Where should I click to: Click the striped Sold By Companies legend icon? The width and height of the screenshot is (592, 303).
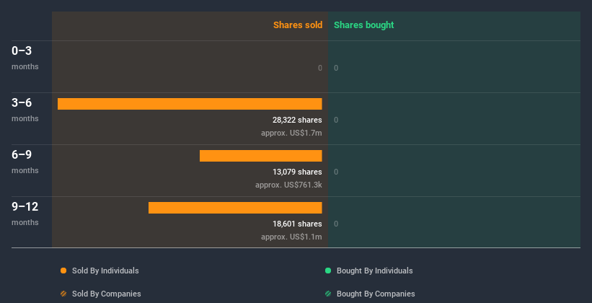coord(63,294)
